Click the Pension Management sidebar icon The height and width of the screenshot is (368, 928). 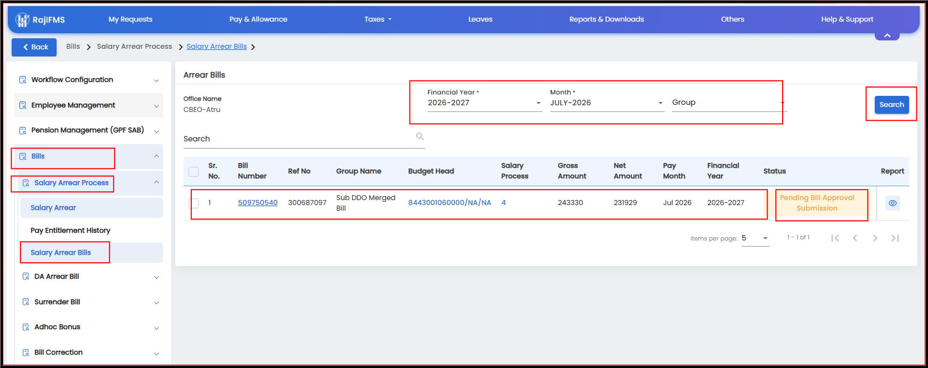(23, 131)
